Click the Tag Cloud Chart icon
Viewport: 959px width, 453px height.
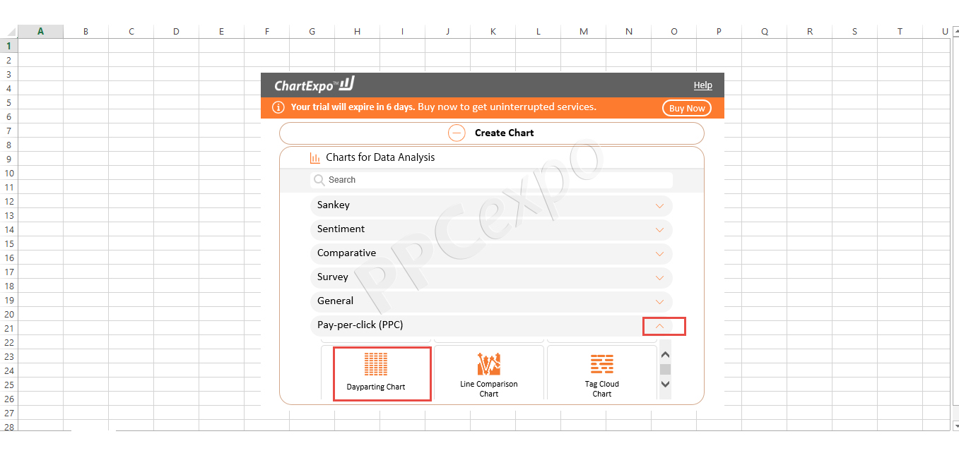tap(602, 364)
